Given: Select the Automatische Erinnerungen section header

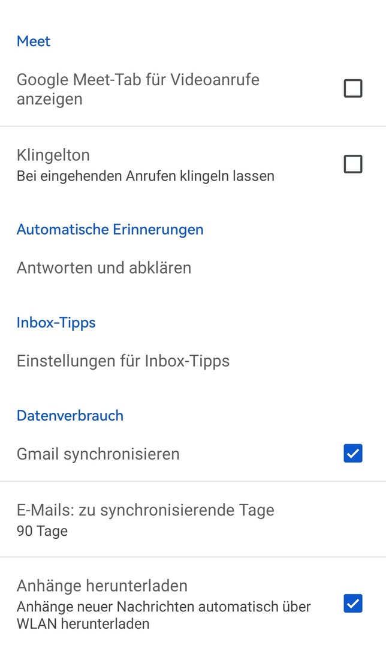Looking at the screenshot, I should pos(110,229).
